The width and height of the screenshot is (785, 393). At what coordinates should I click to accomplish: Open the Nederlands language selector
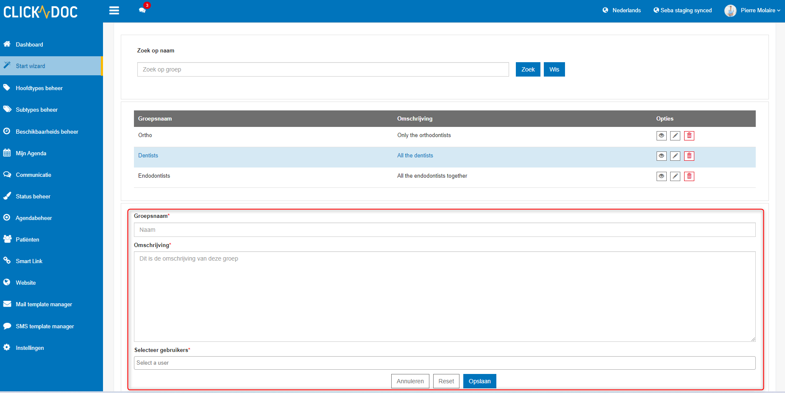[622, 11]
